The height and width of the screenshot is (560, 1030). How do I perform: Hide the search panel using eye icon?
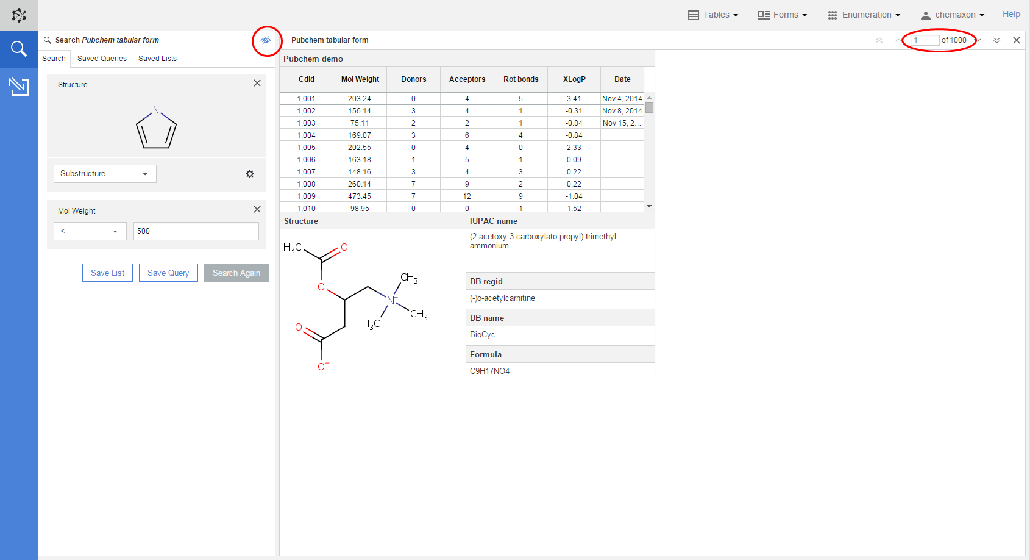[266, 40]
